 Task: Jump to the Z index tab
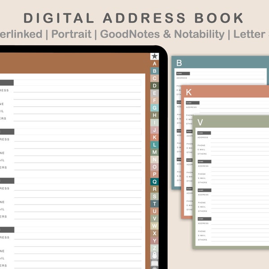tap(154, 248)
